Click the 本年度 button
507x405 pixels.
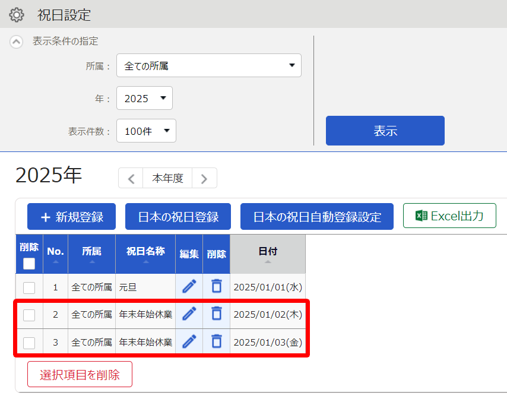coord(167,178)
